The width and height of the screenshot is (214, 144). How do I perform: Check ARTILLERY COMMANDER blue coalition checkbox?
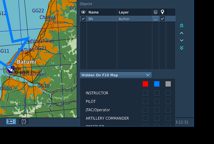(x=157, y=118)
